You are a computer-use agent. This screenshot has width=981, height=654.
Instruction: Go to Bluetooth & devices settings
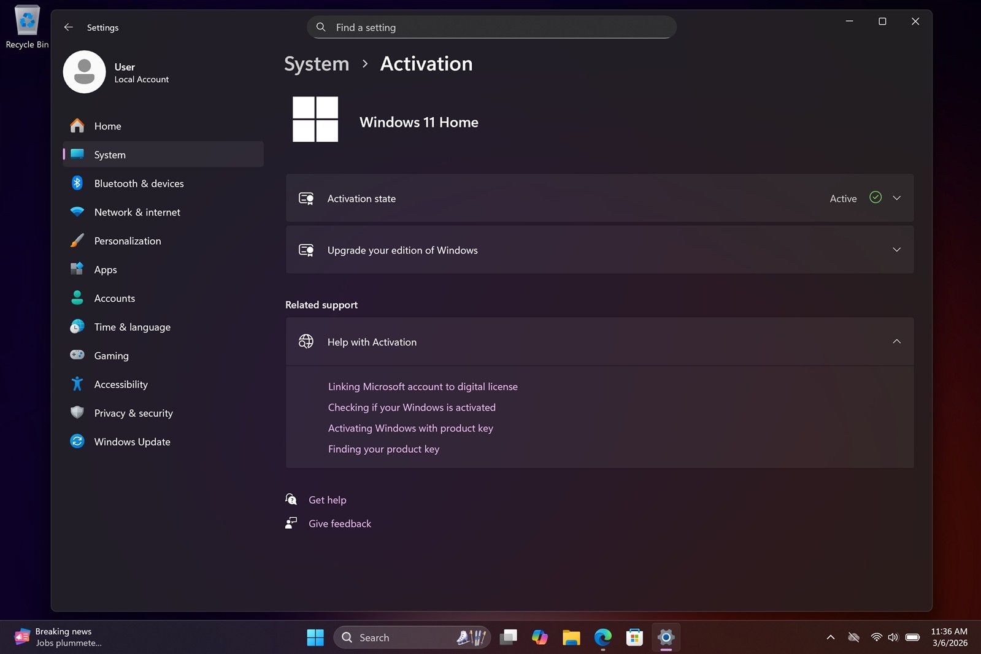click(x=163, y=183)
